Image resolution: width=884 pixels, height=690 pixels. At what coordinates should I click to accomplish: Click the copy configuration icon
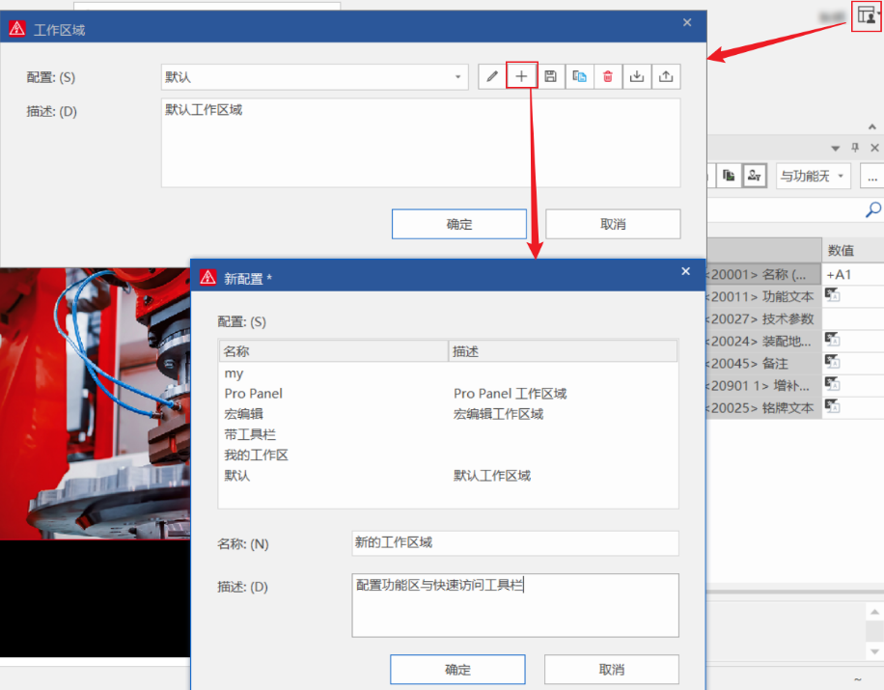click(579, 77)
